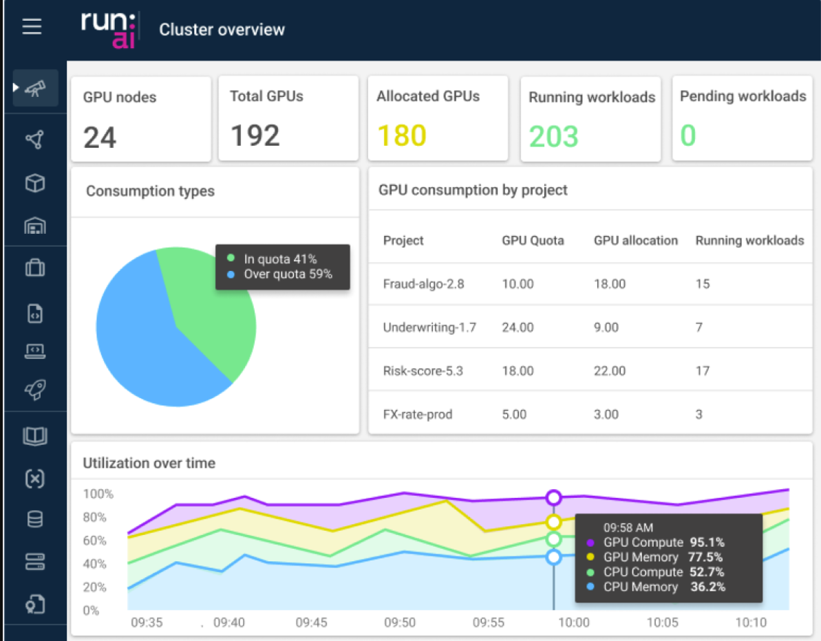Click the 09:58 AM timeline marker on the chart
Image resolution: width=821 pixels, height=641 pixels.
pyautogui.click(x=553, y=497)
